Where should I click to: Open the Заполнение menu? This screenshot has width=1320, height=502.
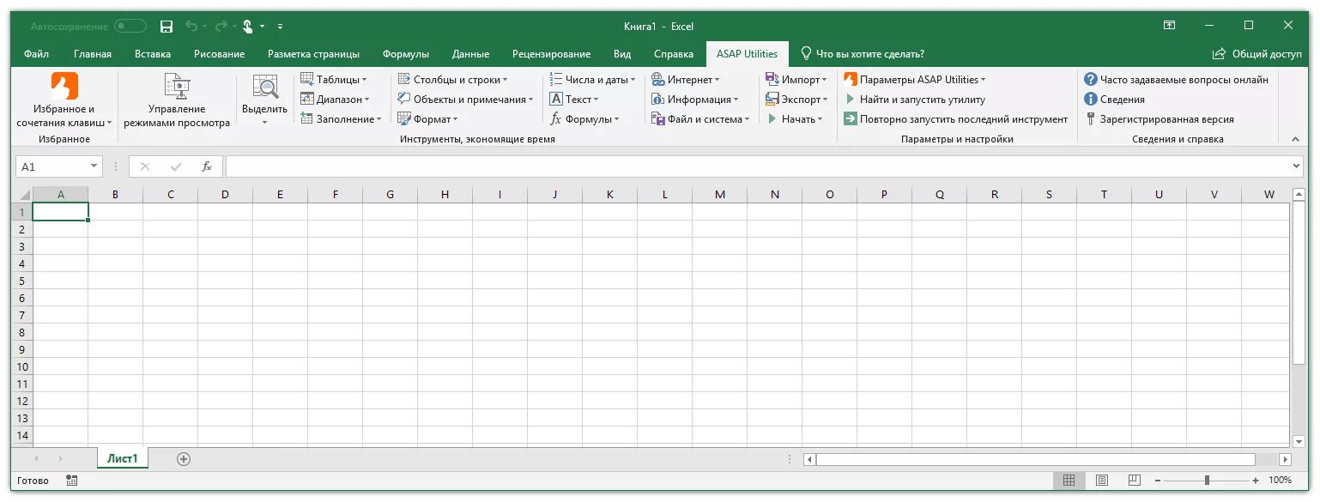point(341,119)
